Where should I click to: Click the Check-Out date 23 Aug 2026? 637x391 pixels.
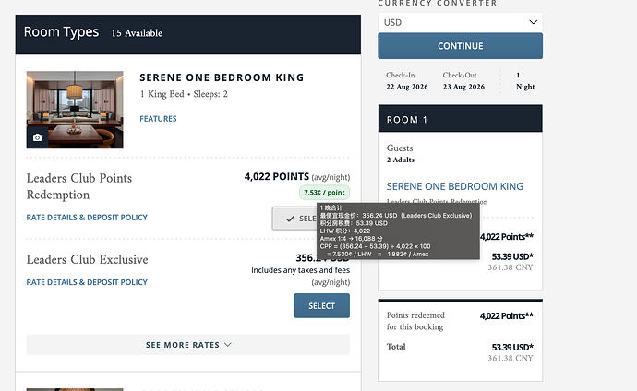(x=463, y=87)
